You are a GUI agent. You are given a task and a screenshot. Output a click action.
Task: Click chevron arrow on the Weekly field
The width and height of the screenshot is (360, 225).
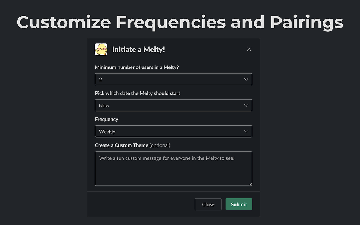tap(246, 131)
